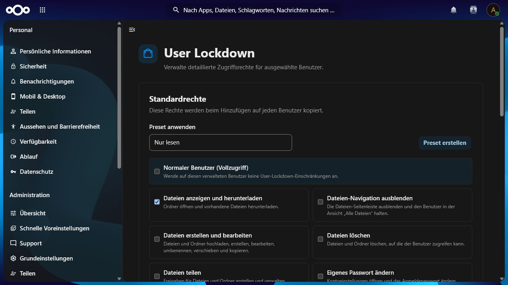Viewport: 508px width, 285px height.
Task: Open the apps grid menu icon
Action: [42, 10]
